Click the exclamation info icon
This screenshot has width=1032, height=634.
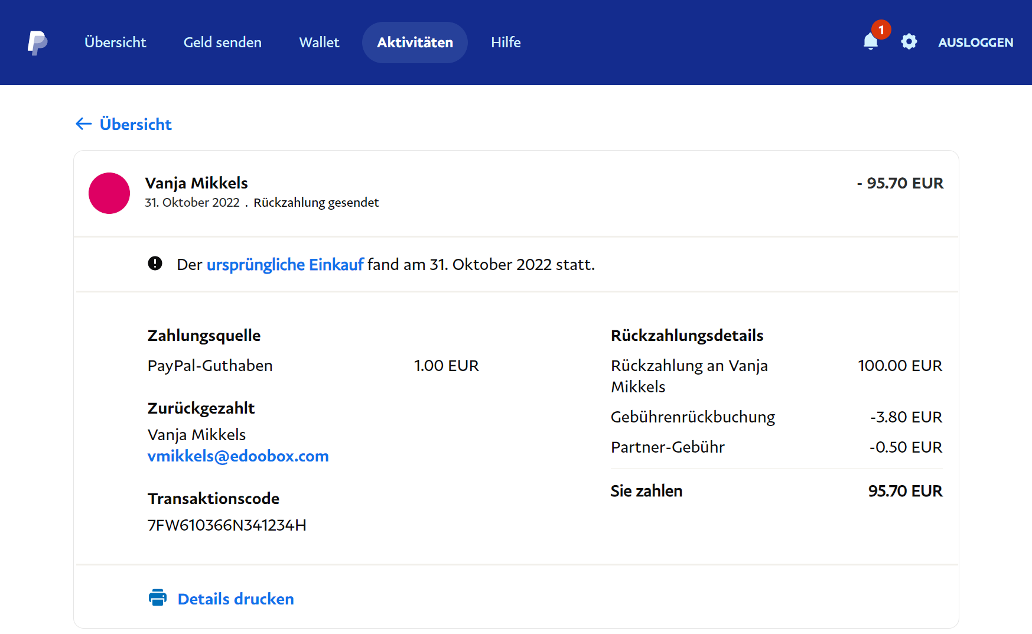click(x=155, y=264)
